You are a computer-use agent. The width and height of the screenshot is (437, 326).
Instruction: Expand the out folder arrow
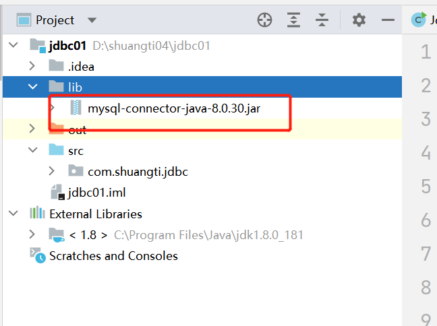32,129
